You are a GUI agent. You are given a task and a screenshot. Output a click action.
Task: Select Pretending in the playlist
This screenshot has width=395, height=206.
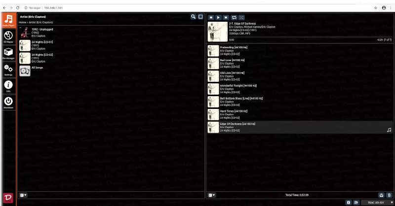(300, 51)
